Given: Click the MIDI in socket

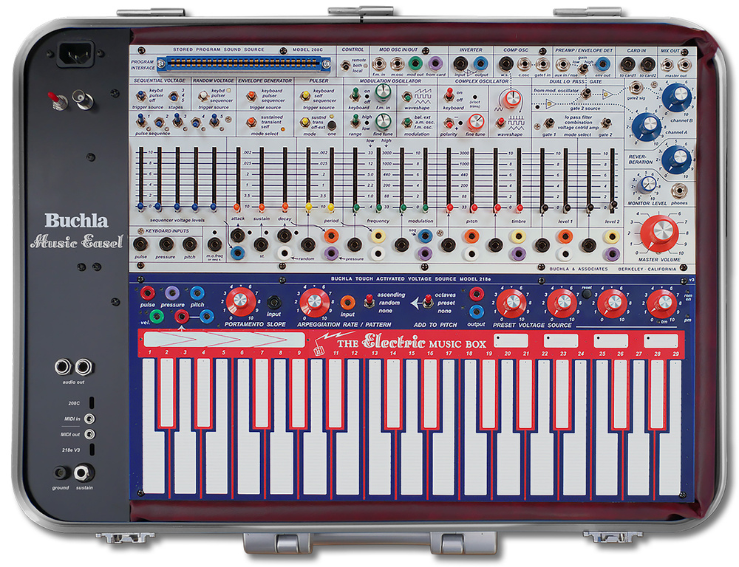Looking at the screenshot, I should [89, 419].
